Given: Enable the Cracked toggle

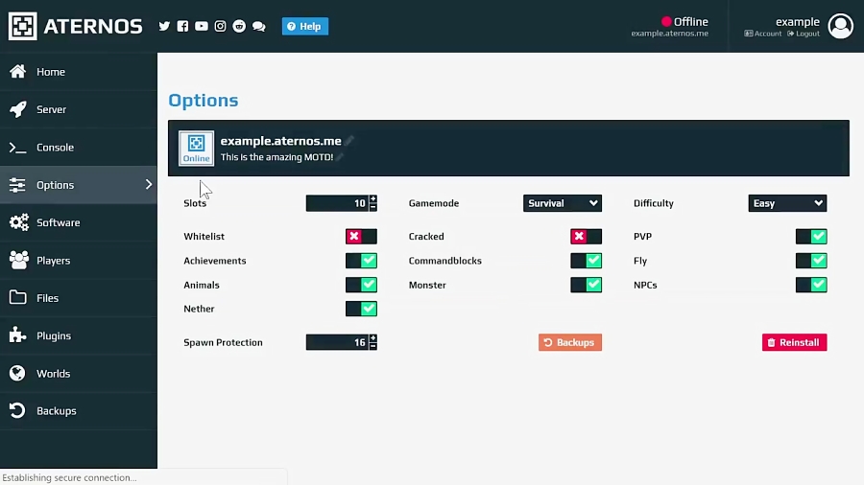Looking at the screenshot, I should [586, 237].
